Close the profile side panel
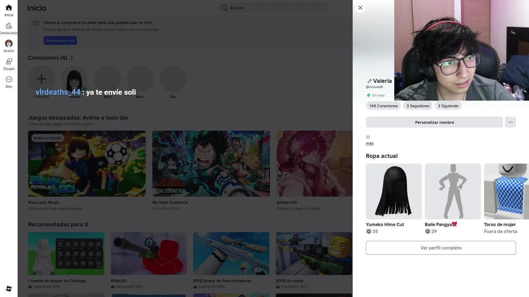 (360, 8)
